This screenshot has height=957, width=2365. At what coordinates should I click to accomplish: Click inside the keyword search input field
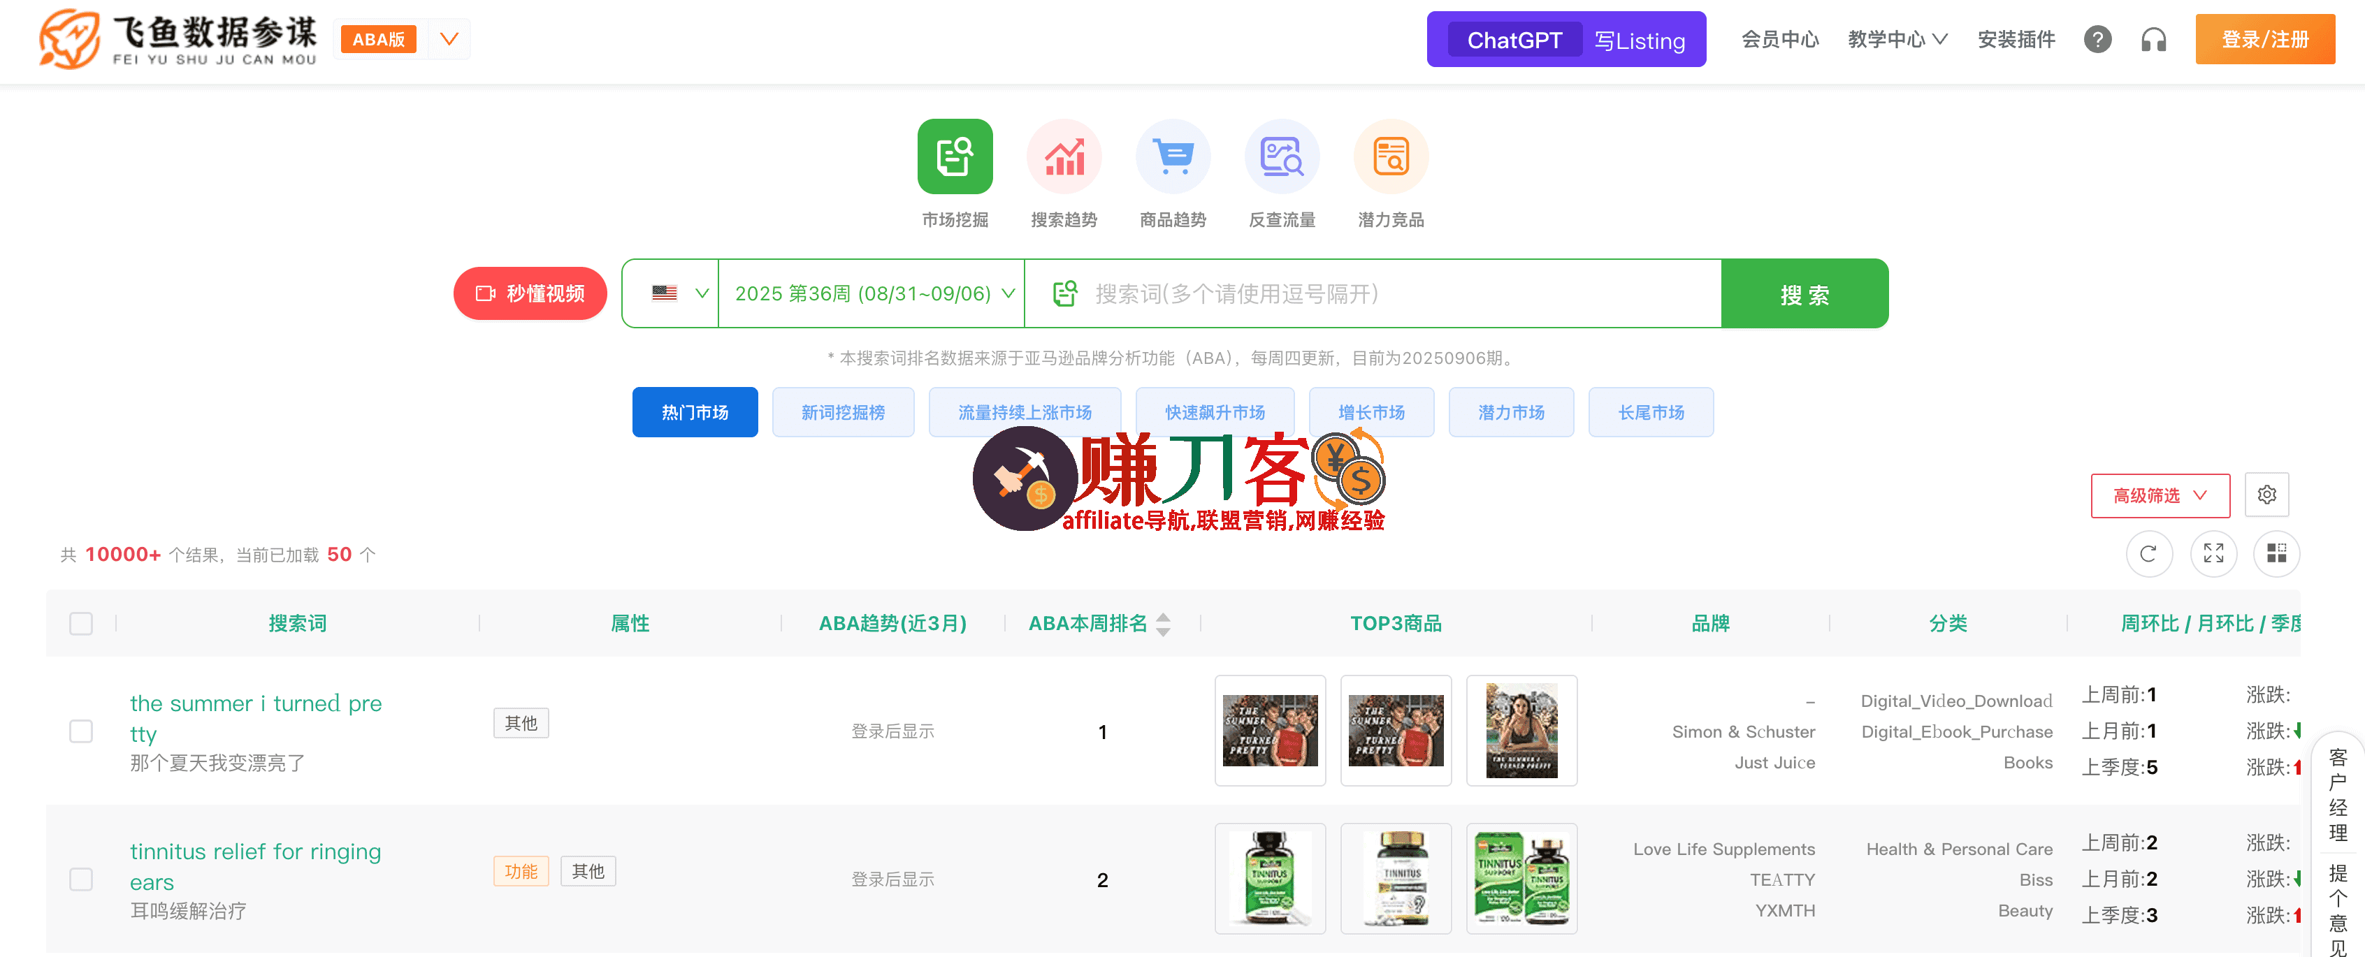coord(1331,293)
